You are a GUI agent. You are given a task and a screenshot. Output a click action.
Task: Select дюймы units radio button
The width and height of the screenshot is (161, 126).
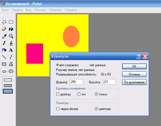58,94
